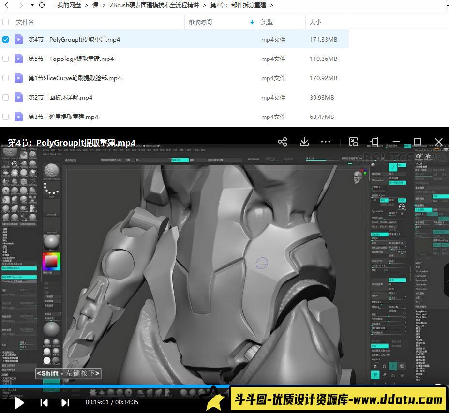
Task: Tick the select-all checkbox in header
Action: point(5,22)
